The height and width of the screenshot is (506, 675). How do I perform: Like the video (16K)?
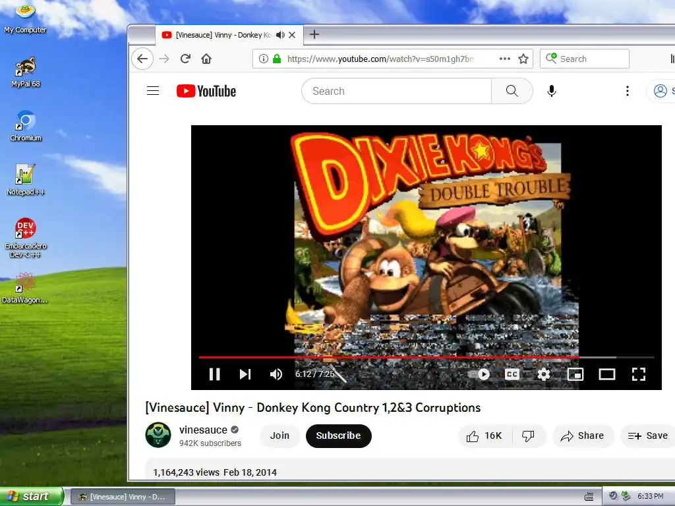[x=484, y=436]
